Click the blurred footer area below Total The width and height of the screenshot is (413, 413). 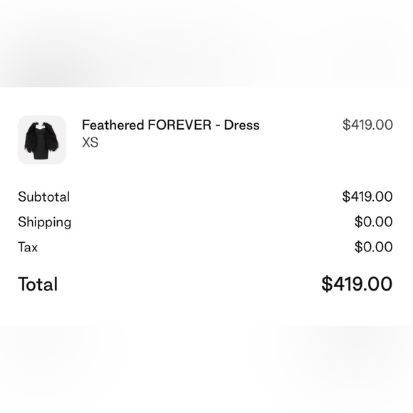(x=206, y=370)
